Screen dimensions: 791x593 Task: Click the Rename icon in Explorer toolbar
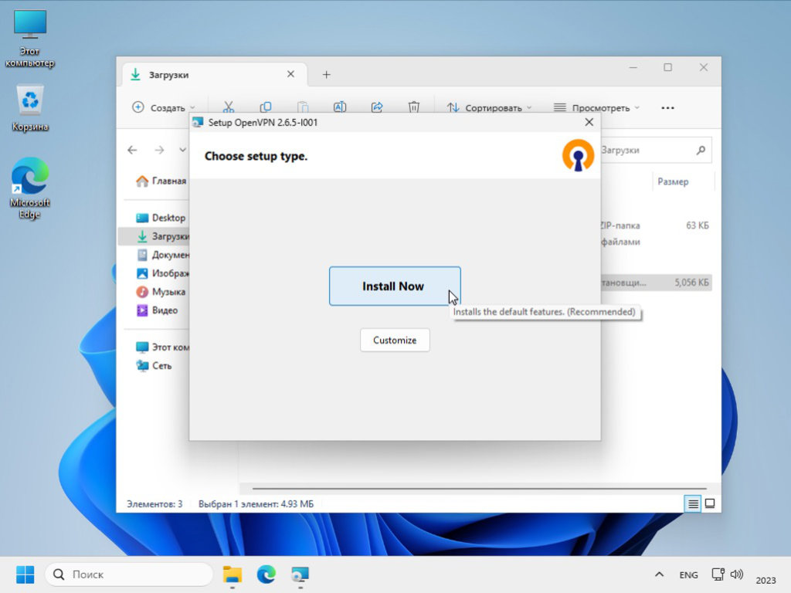(340, 107)
